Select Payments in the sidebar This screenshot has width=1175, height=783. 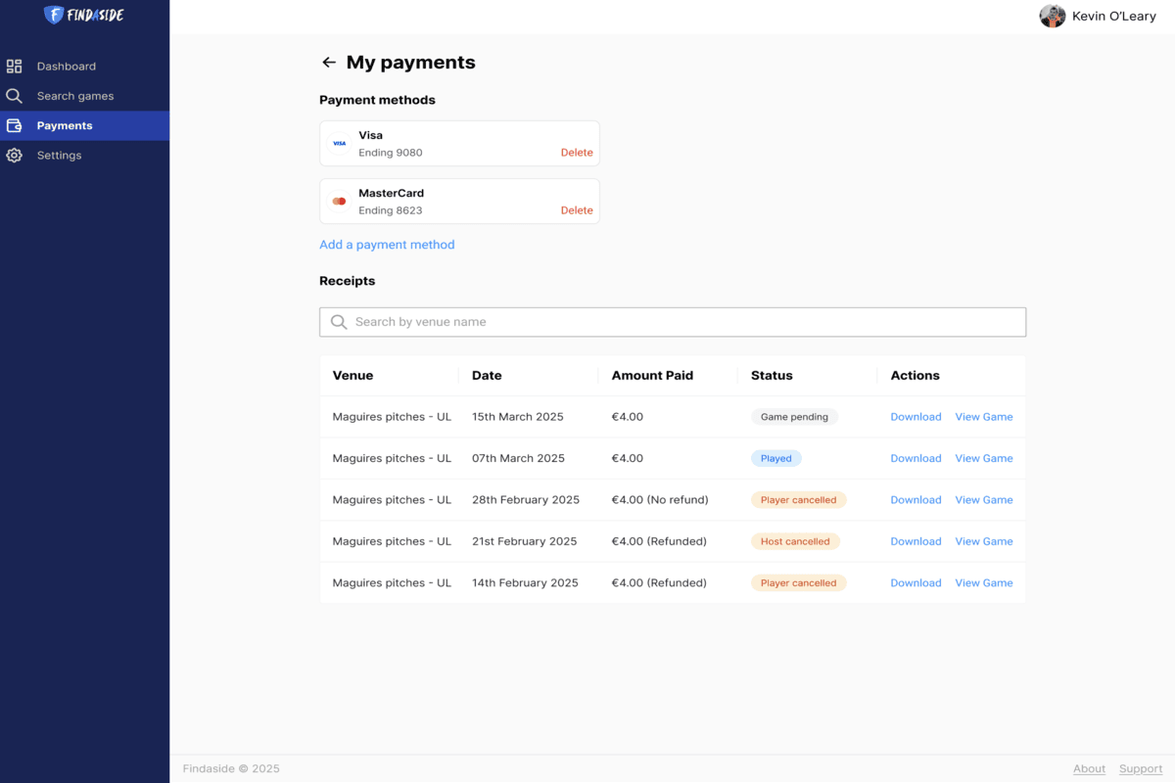[84, 125]
